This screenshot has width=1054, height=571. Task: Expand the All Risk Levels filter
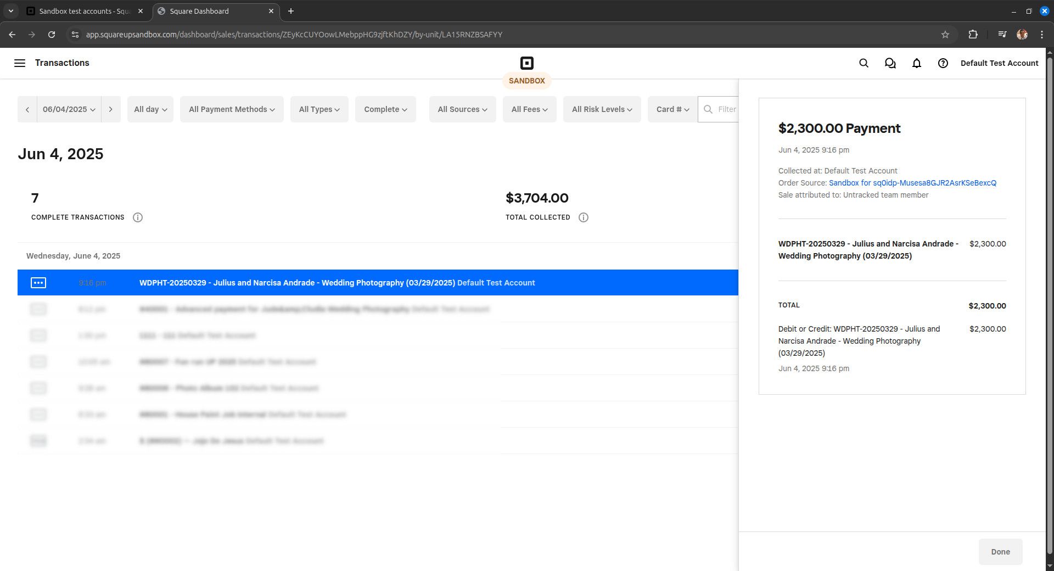click(602, 109)
